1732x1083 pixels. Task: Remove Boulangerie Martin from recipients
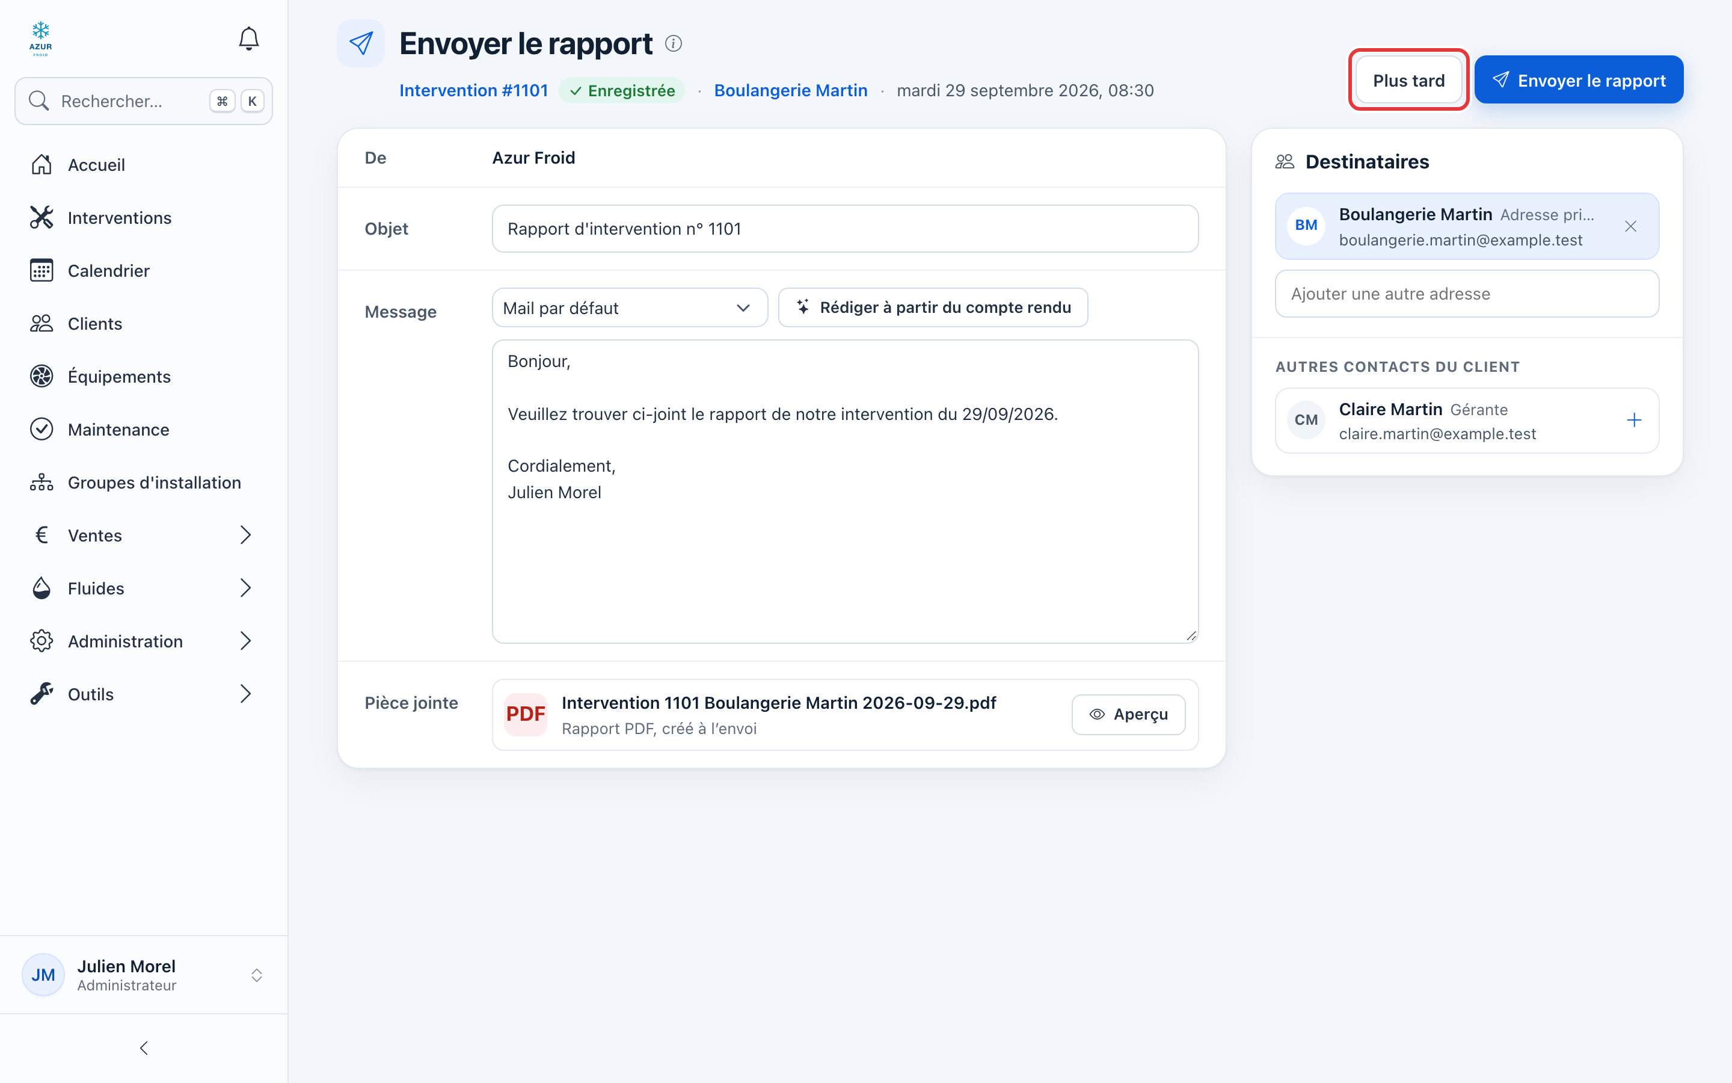(1630, 226)
